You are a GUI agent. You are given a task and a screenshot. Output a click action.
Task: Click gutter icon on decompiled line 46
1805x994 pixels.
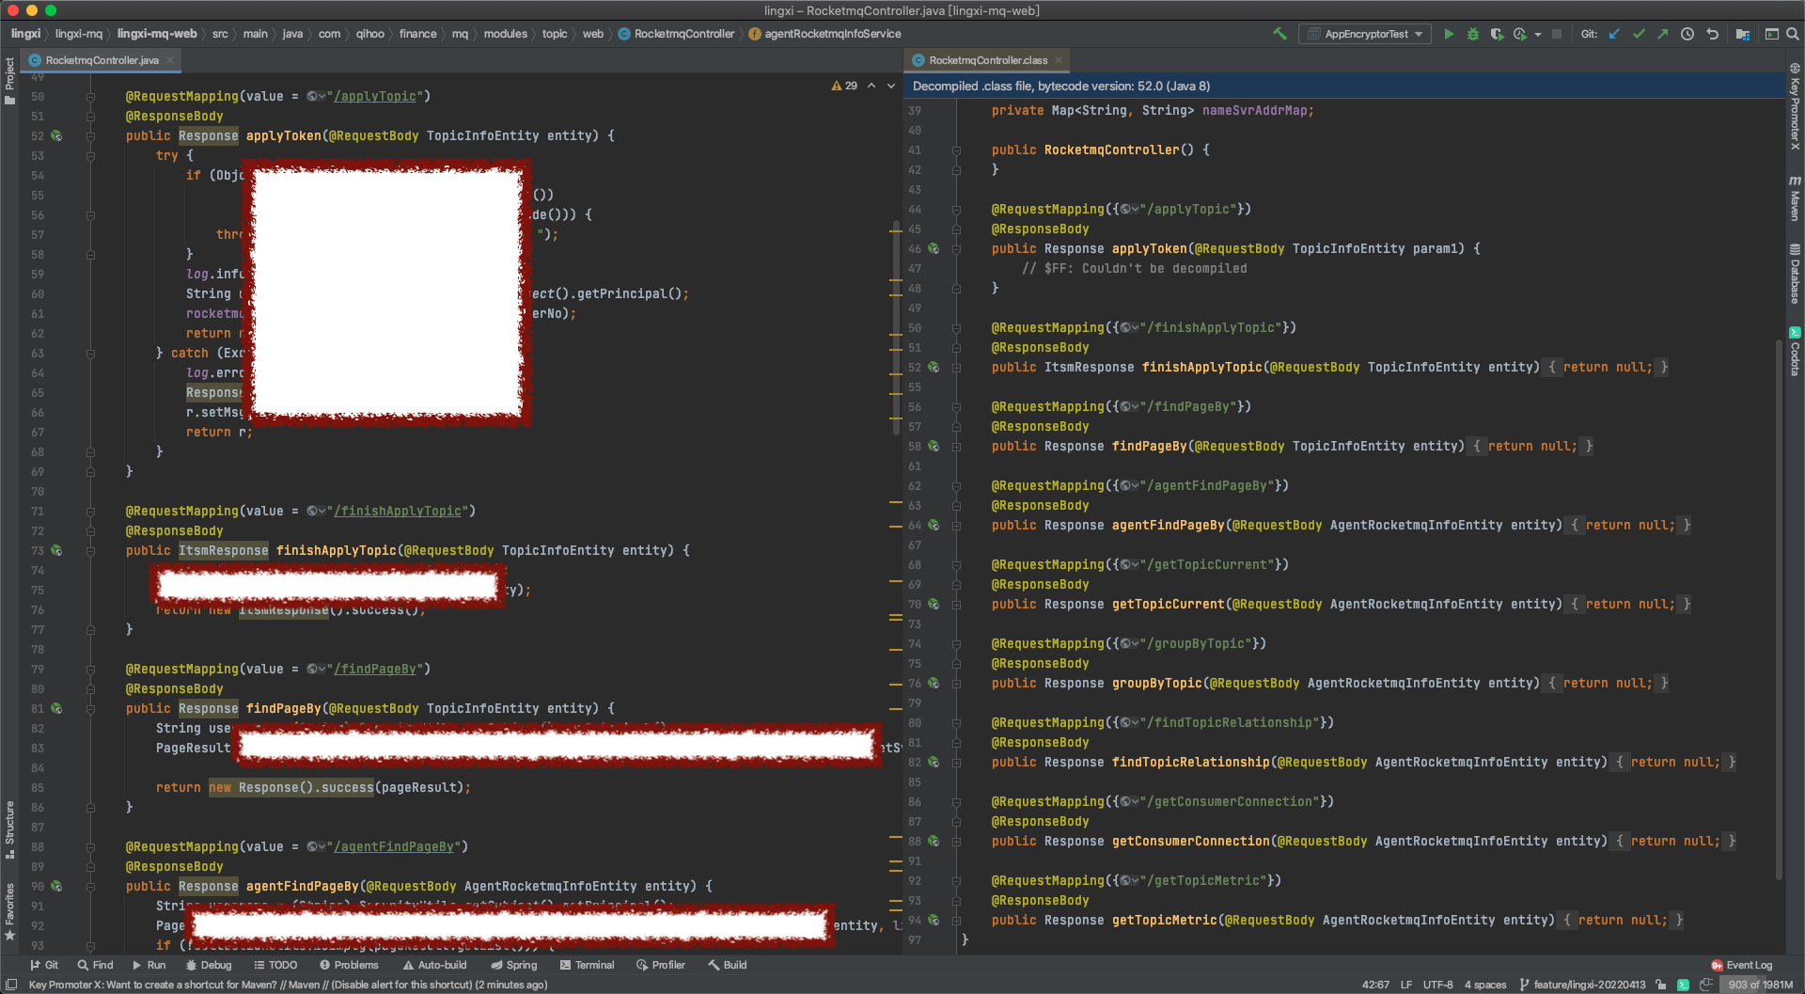pos(934,248)
